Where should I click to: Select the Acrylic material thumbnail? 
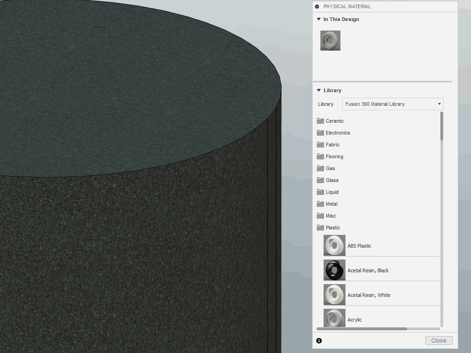pos(335,318)
